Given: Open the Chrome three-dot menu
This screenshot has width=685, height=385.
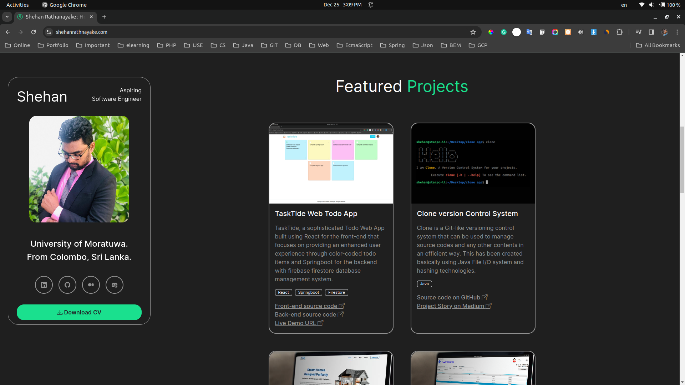Looking at the screenshot, I should point(677,32).
